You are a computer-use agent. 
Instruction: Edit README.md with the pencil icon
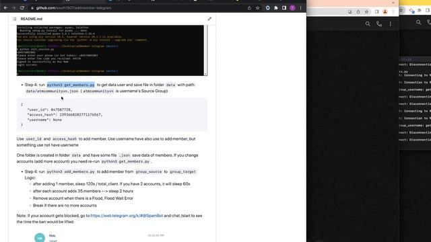(209, 19)
